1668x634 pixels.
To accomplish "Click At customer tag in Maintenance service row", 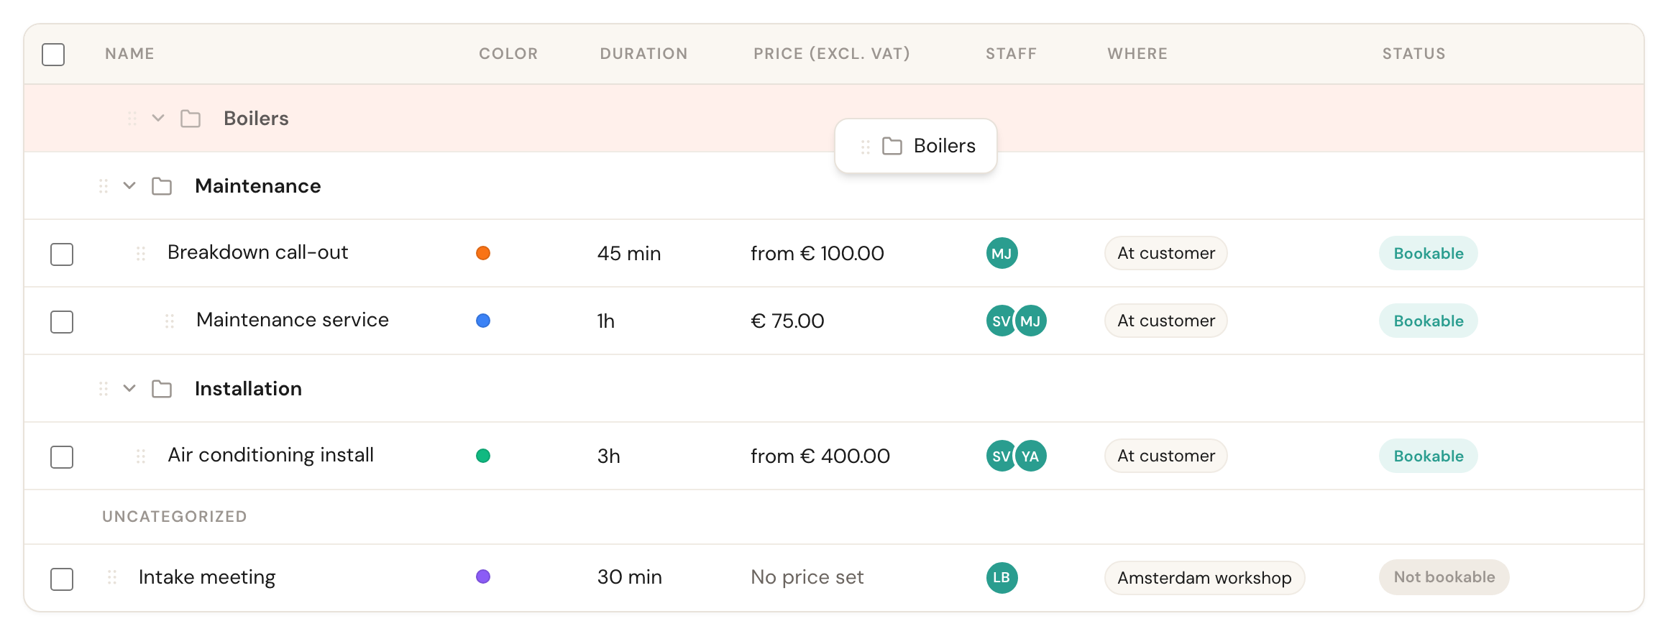I will tap(1165, 321).
